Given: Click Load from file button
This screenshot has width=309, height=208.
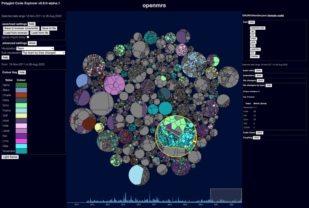Looking at the screenshot, I should [x=40, y=33].
